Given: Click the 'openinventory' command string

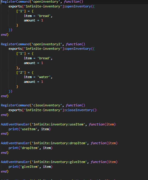Looking at the screenshot, I should point(46,2).
